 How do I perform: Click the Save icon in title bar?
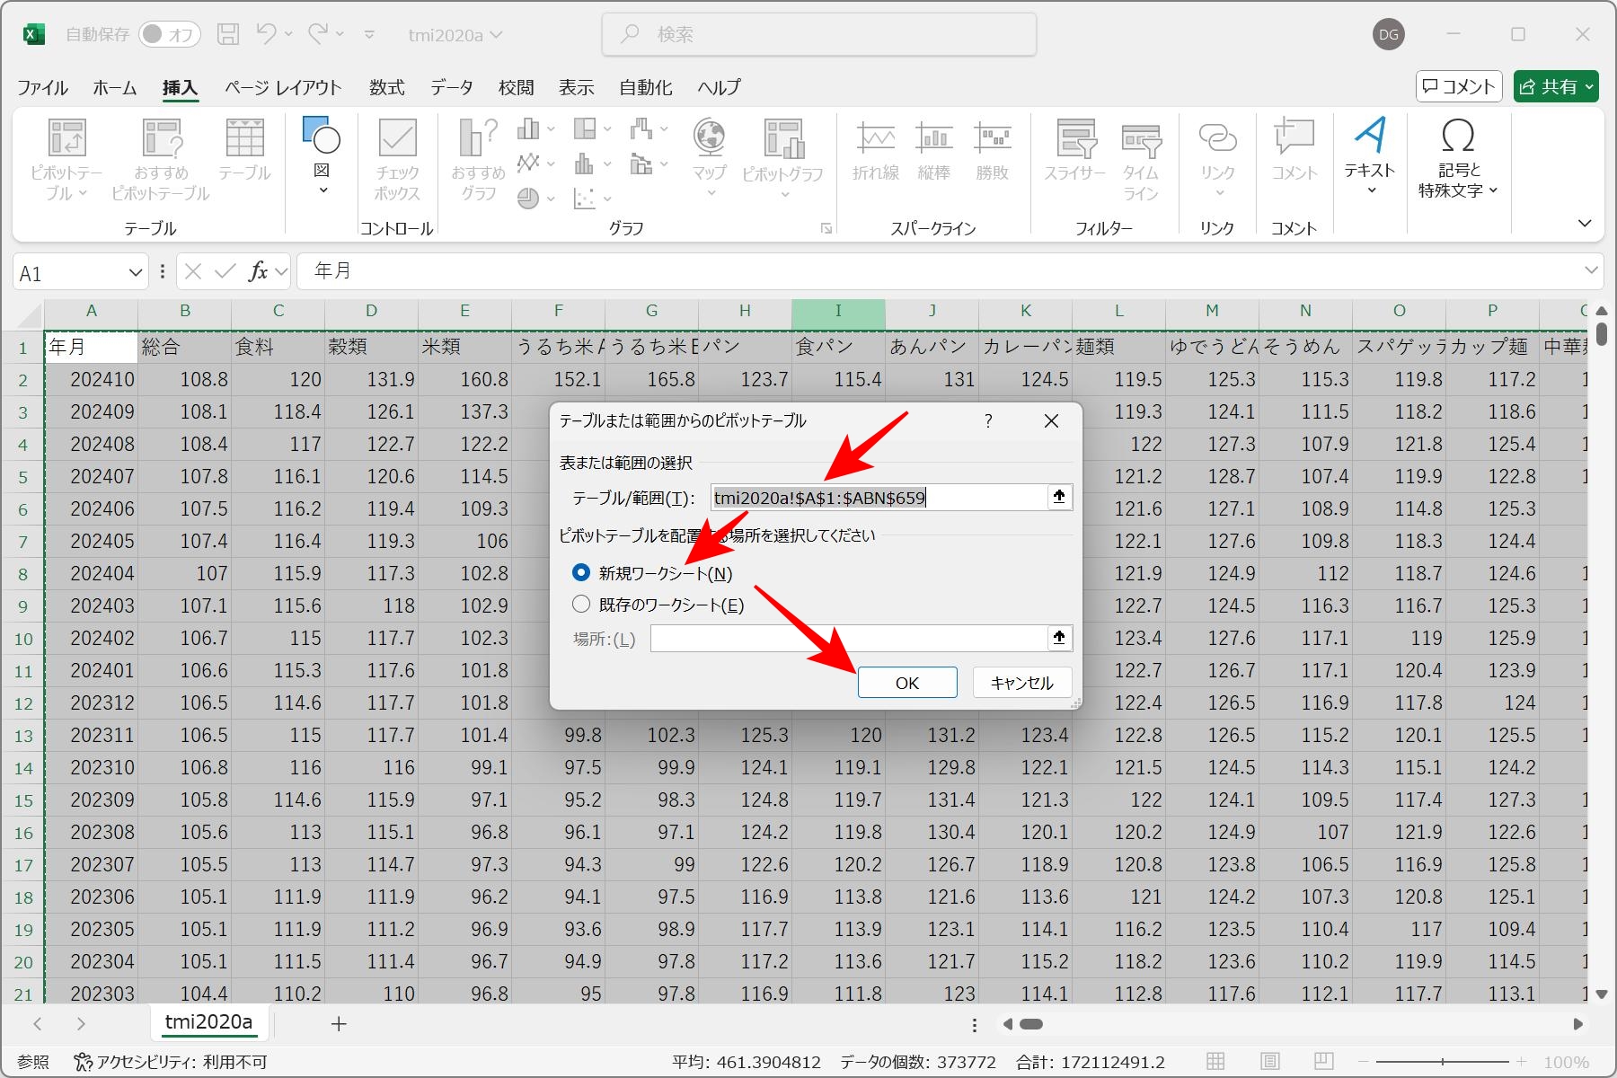pyautogui.click(x=229, y=34)
